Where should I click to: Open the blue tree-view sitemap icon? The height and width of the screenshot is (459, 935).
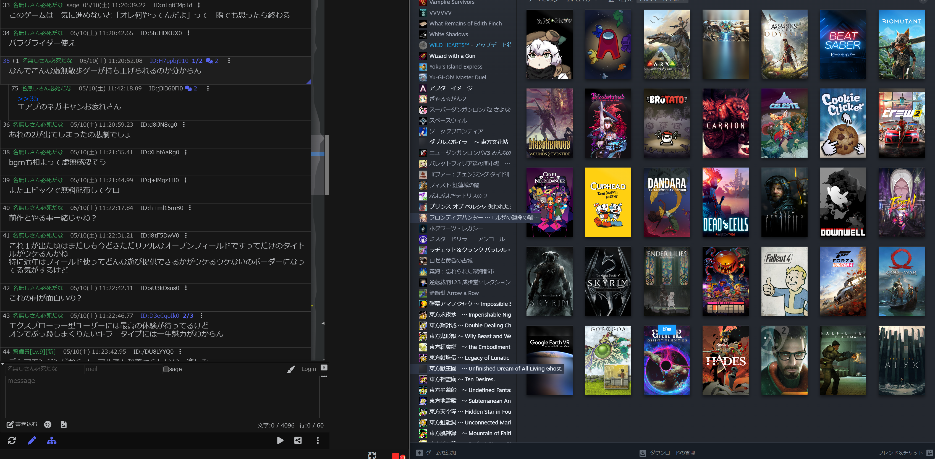click(51, 440)
